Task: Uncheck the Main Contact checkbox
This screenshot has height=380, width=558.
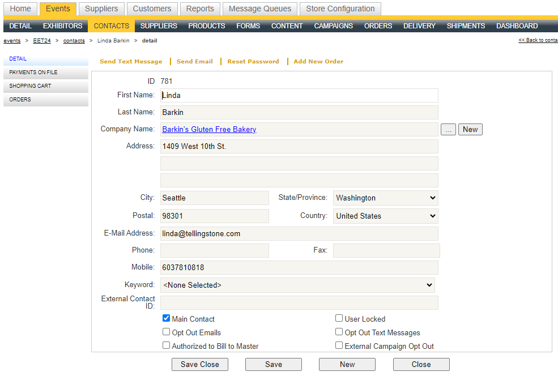Action: click(167, 319)
